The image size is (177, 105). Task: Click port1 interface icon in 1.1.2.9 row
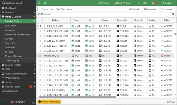tap(73, 26)
